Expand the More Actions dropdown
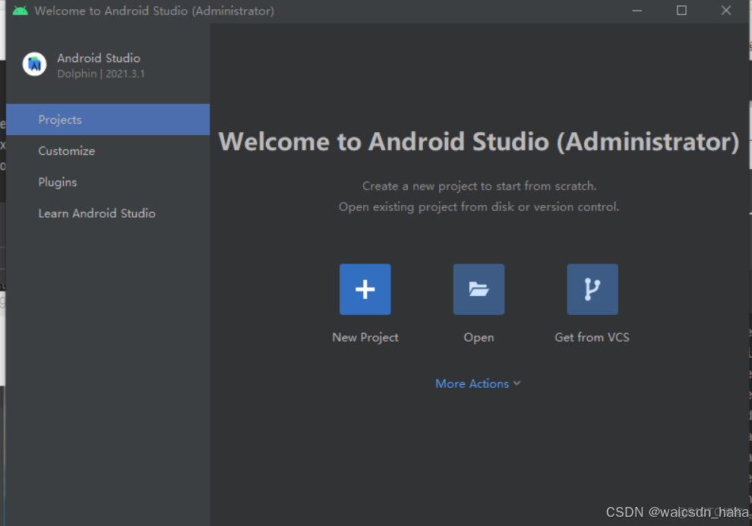This screenshot has width=752, height=526. 478,383
